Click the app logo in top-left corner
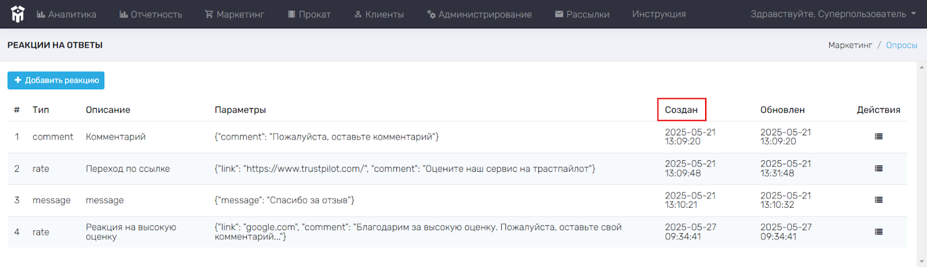The width and height of the screenshot is (927, 273). click(18, 14)
